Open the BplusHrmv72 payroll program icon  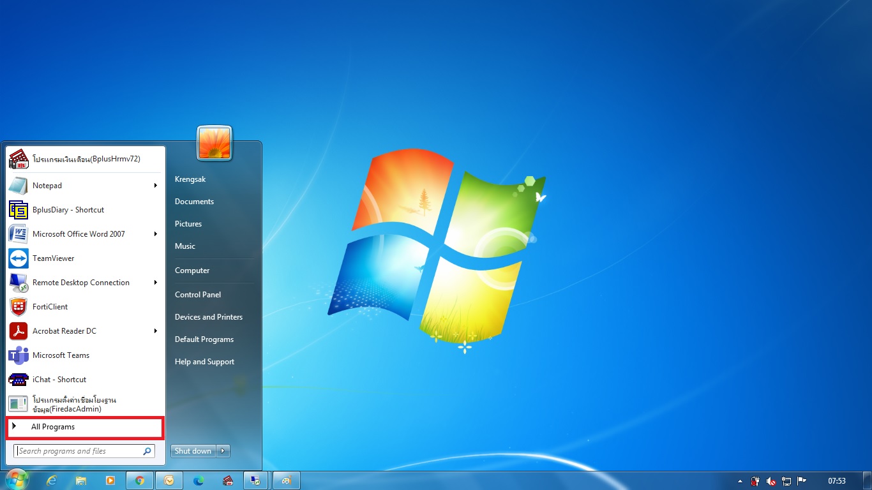(19, 159)
